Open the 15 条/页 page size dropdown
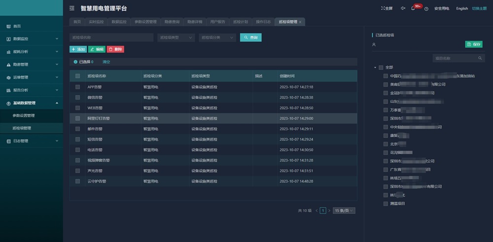The width and height of the screenshot is (493, 242). 344,210
